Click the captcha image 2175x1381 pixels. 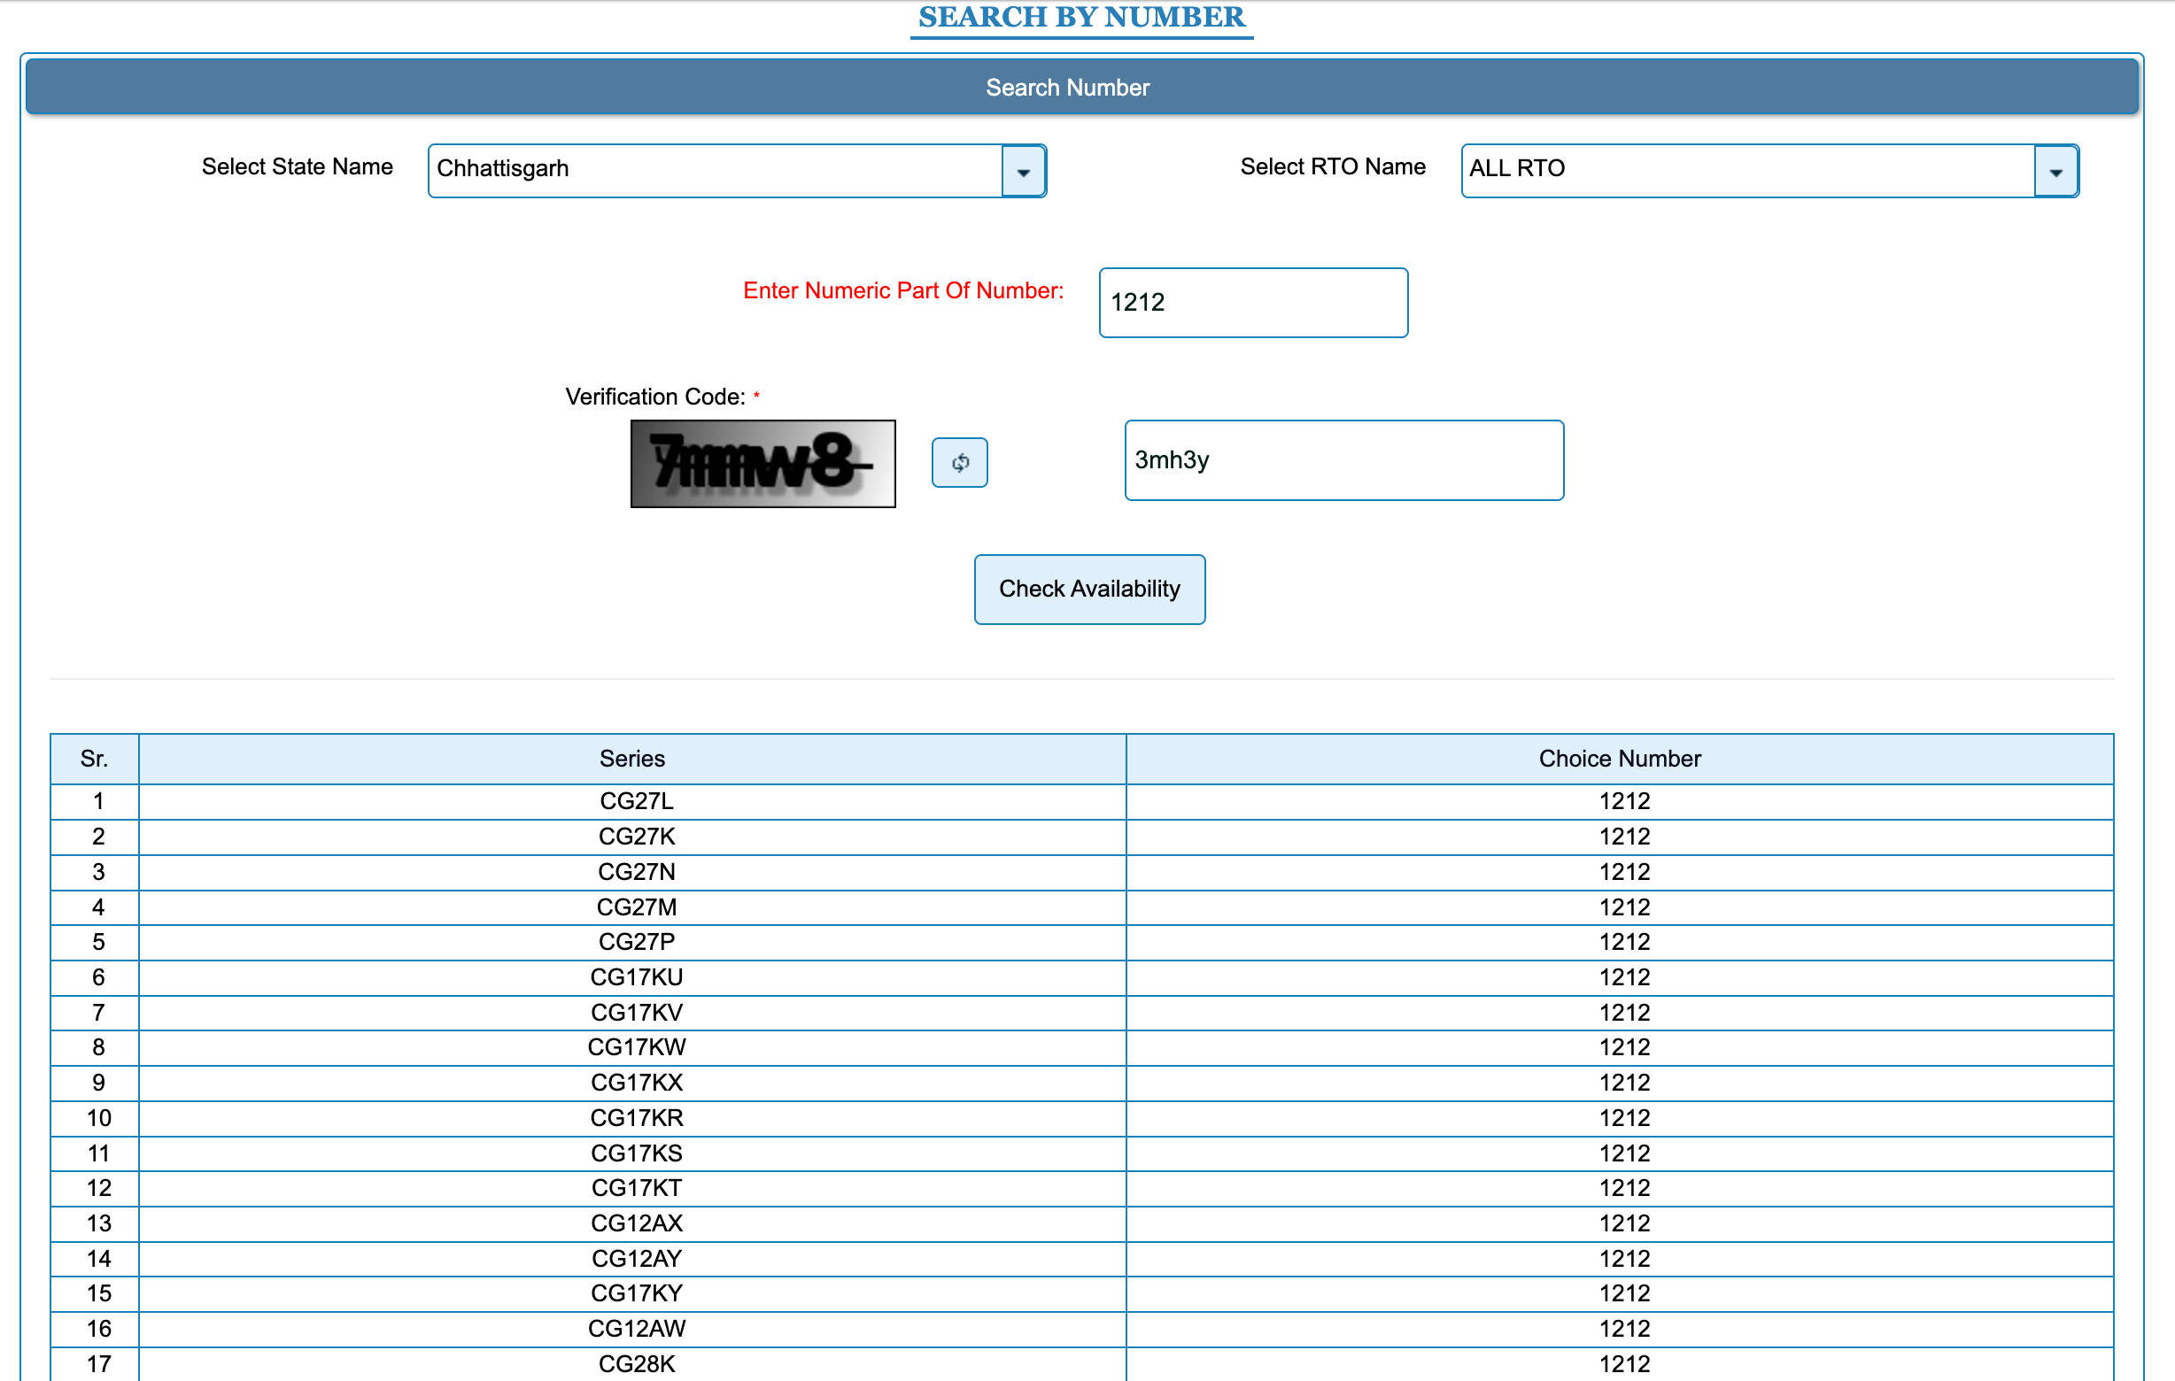[762, 463]
